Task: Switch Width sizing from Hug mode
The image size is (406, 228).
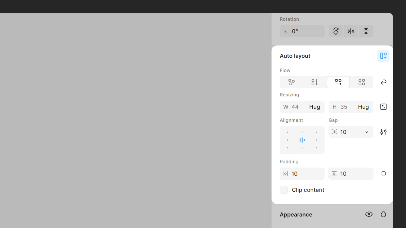Action: [314, 107]
